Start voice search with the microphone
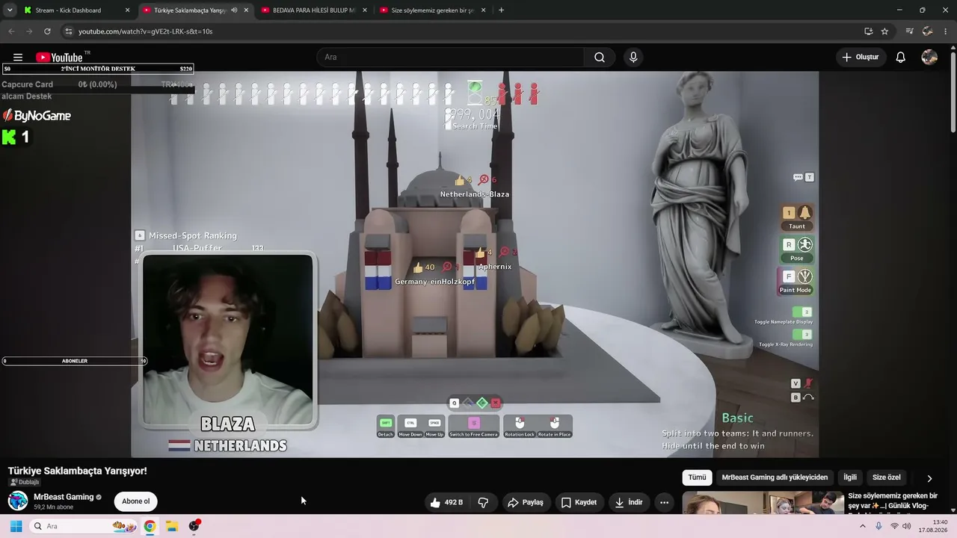 pos(633,58)
